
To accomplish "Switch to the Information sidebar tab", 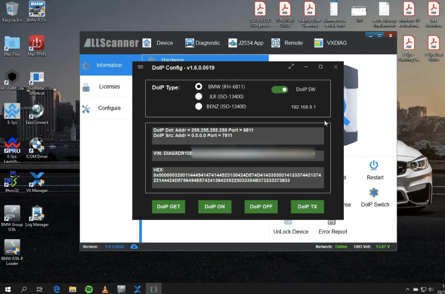I will [x=106, y=65].
